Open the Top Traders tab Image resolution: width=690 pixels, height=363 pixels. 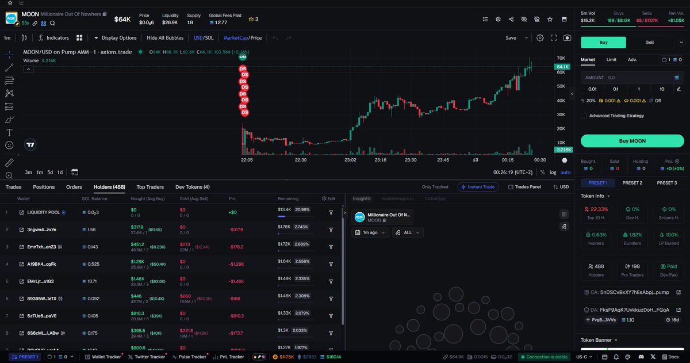pos(150,187)
